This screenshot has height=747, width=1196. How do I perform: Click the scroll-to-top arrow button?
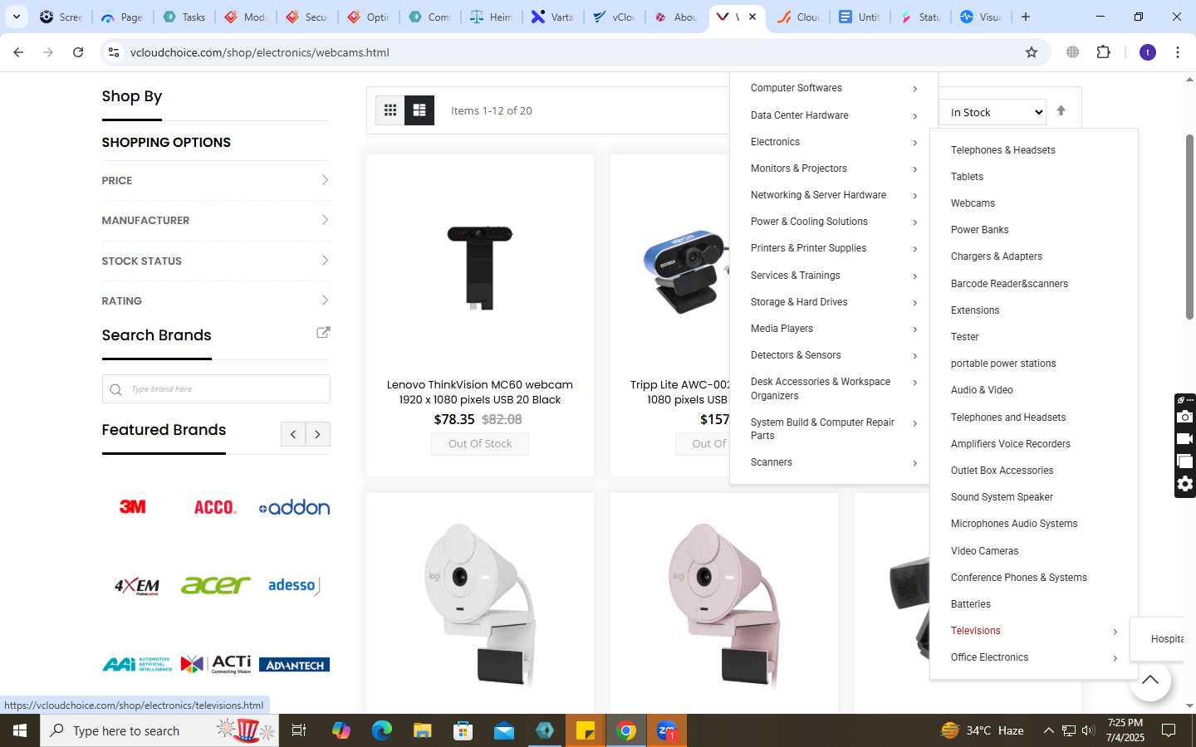coord(1149,681)
